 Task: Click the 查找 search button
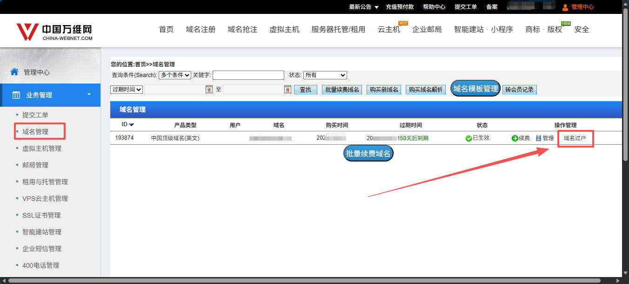305,90
